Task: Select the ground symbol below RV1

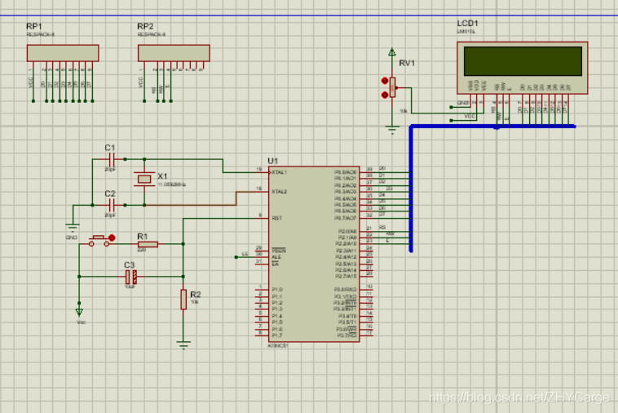Action: [x=392, y=130]
